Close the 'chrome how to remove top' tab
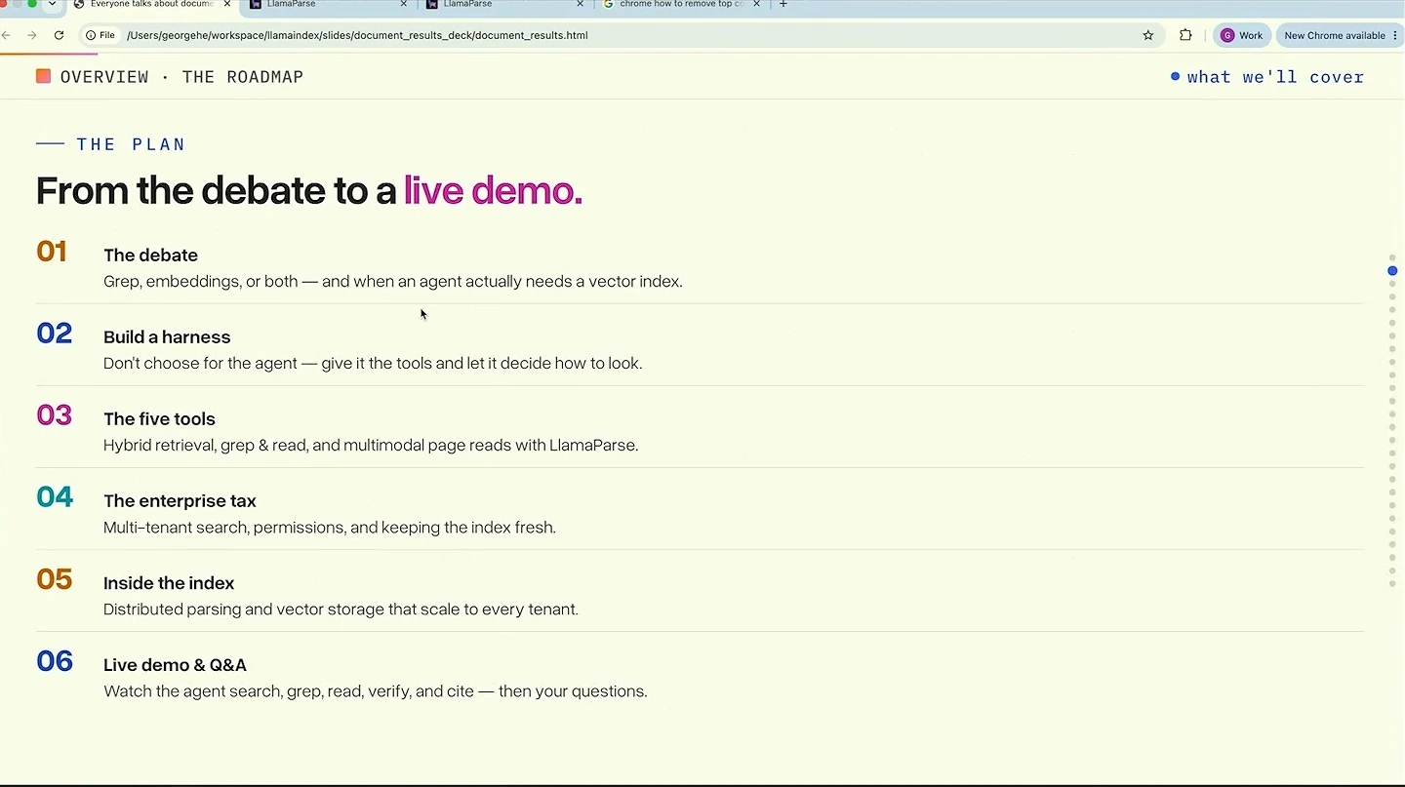The height and width of the screenshot is (787, 1405). [757, 5]
